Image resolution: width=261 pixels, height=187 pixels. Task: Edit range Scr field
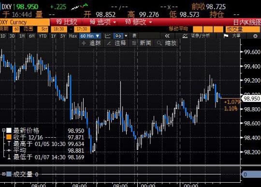click(x=43, y=29)
